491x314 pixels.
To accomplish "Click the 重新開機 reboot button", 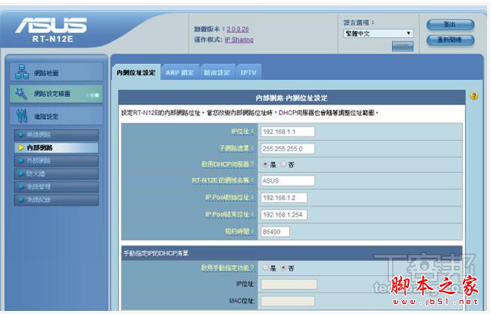I will coord(450,40).
